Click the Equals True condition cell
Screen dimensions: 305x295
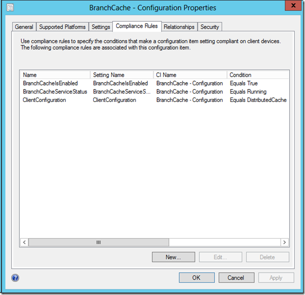(244, 83)
